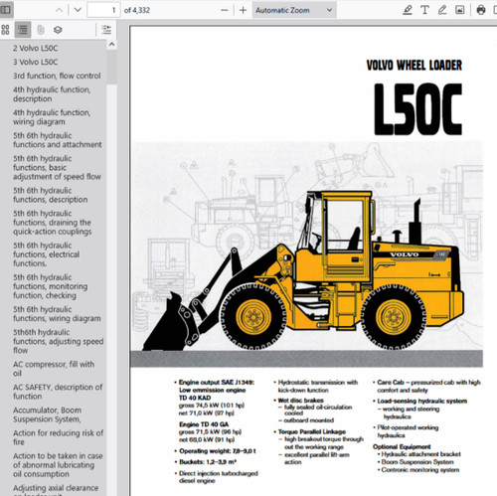Open '5th 6th hydraulic functions, wiring diagram'
The image size is (497, 496).
point(57,314)
